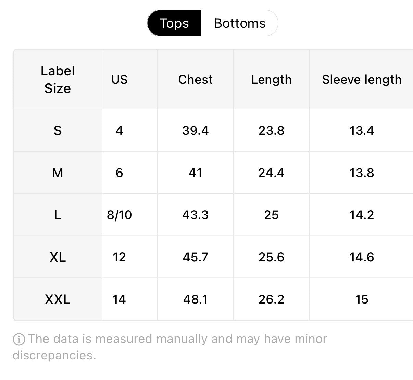413x380 pixels.
Task: Click the 14.6 sleeve length cell
Action: [362, 257]
